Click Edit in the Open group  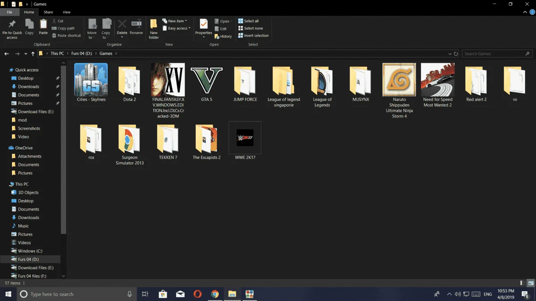220,29
